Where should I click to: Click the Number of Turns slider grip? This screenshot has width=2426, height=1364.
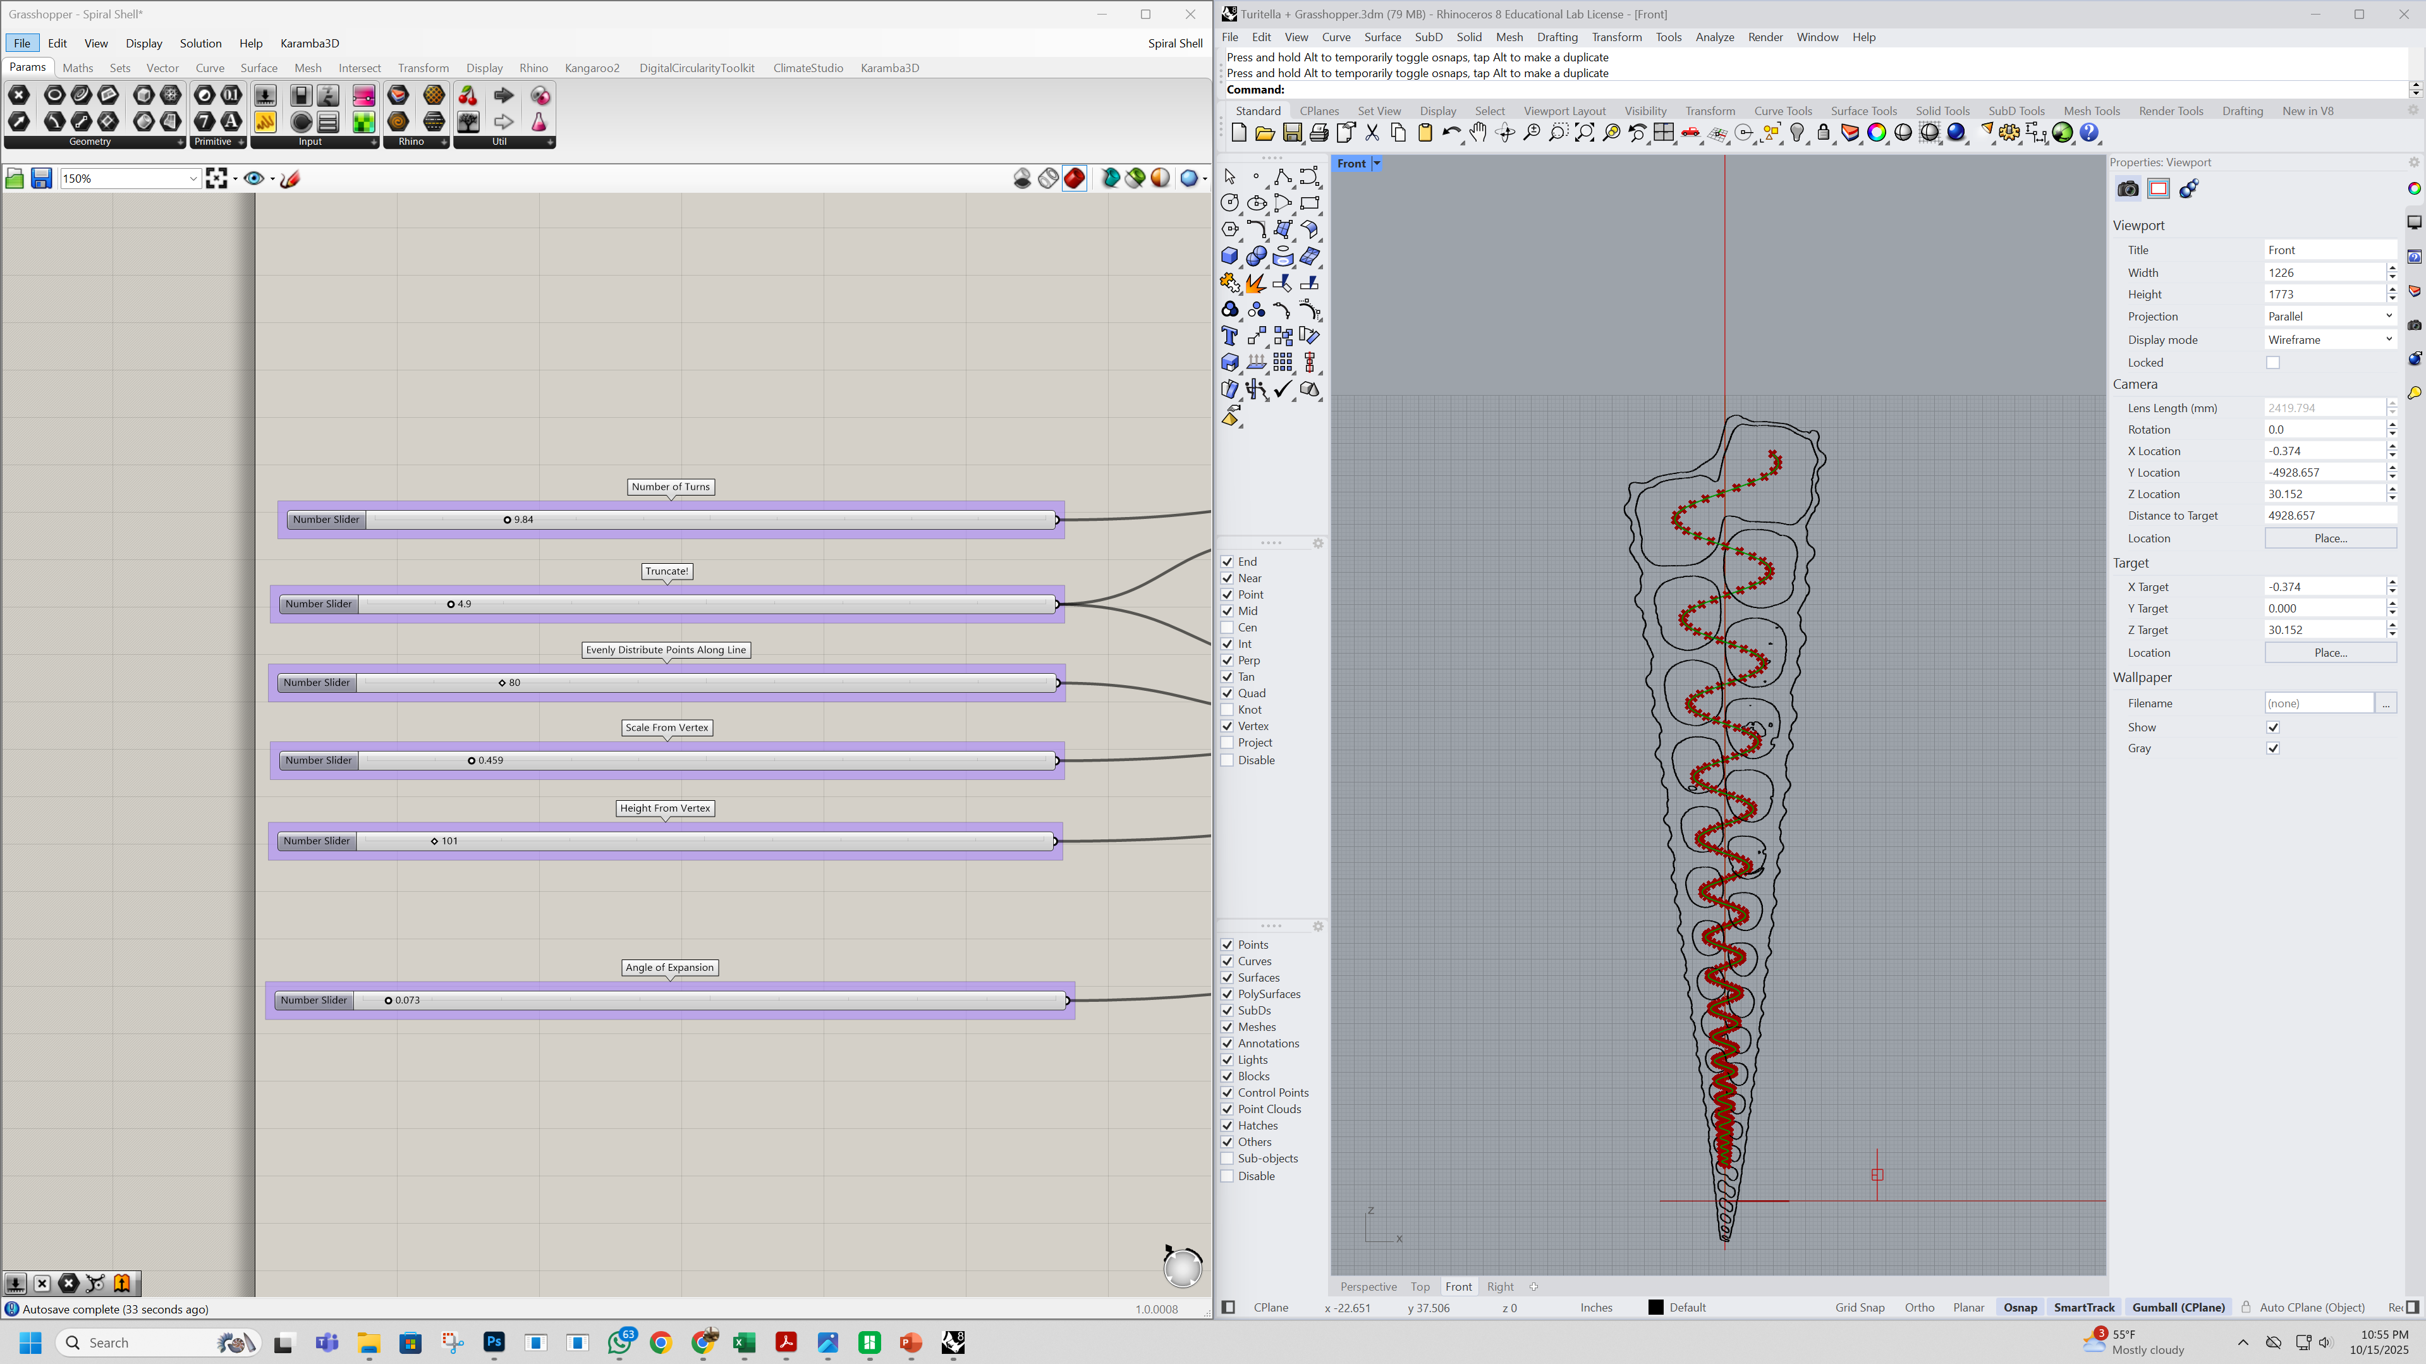(x=507, y=520)
